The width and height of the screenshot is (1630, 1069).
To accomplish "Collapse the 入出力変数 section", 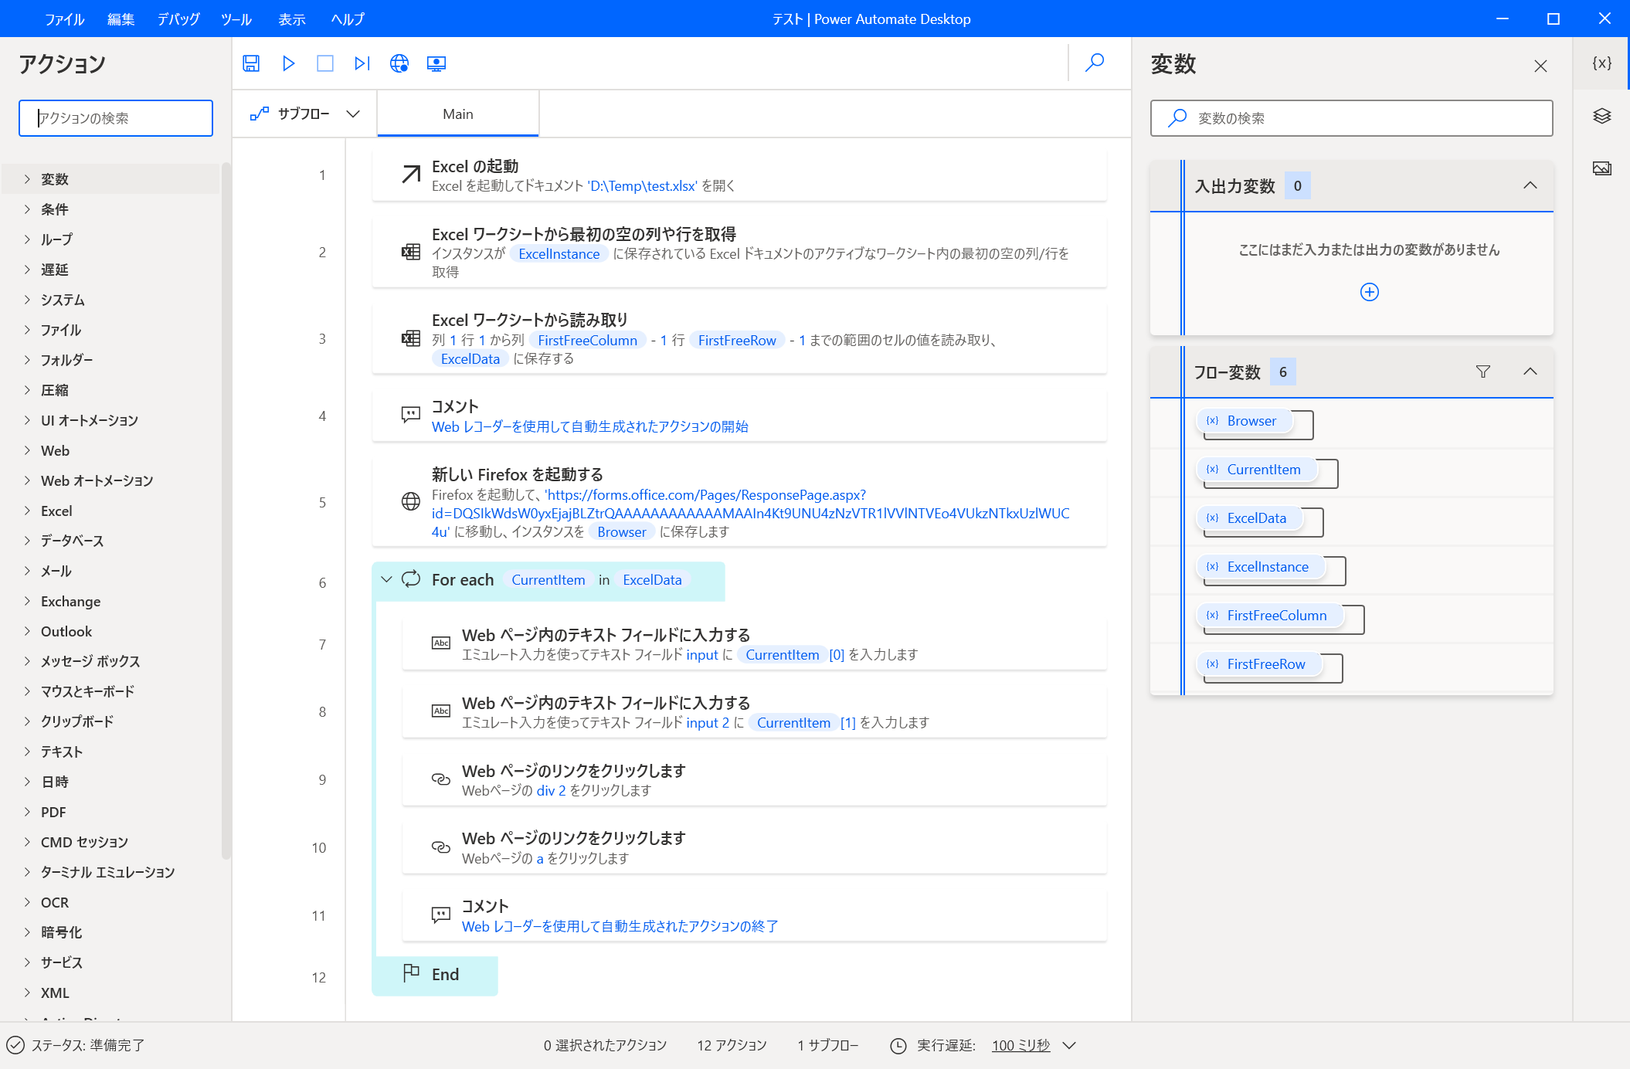I will click(x=1530, y=185).
